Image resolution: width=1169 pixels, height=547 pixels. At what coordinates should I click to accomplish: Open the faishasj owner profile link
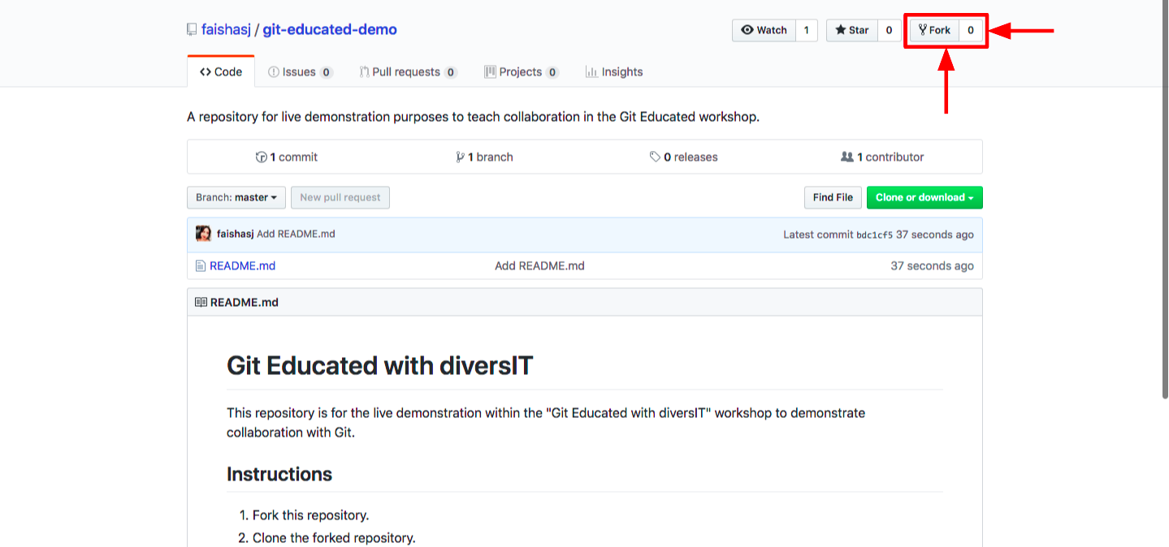pyautogui.click(x=227, y=30)
